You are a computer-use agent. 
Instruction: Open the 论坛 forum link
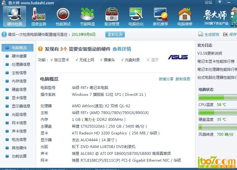coord(208,2)
